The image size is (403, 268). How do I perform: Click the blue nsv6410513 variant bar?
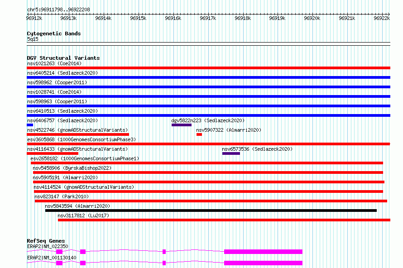tap(208, 115)
